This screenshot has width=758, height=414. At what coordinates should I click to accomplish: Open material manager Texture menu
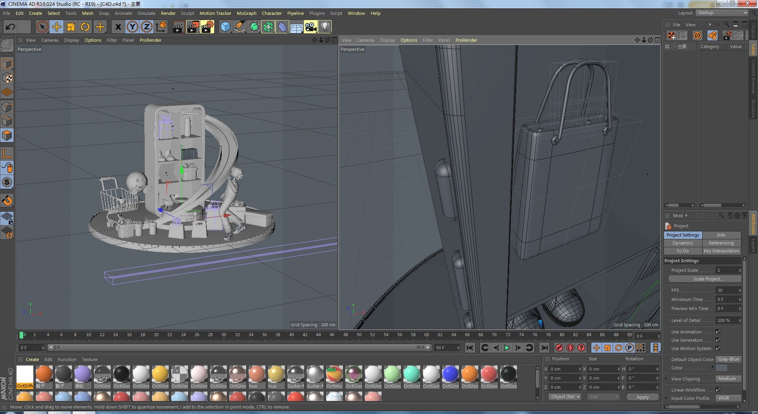coord(89,359)
